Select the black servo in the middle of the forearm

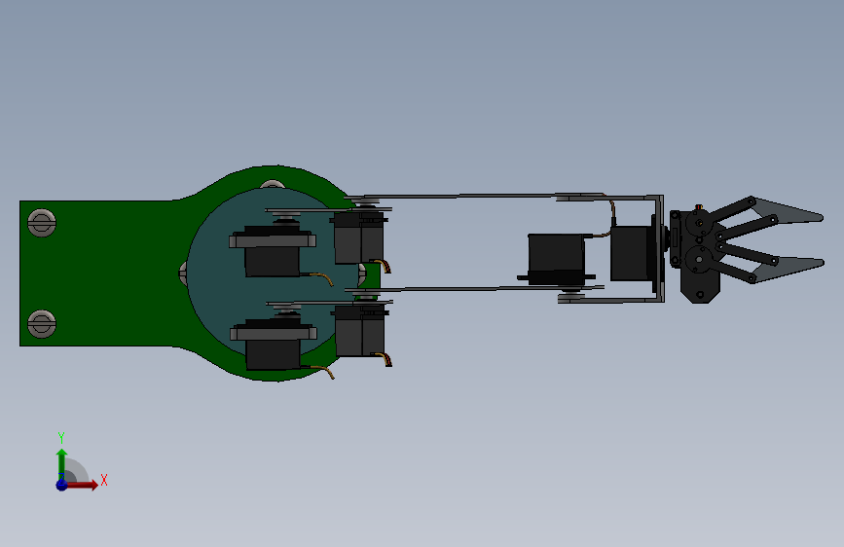click(x=557, y=259)
